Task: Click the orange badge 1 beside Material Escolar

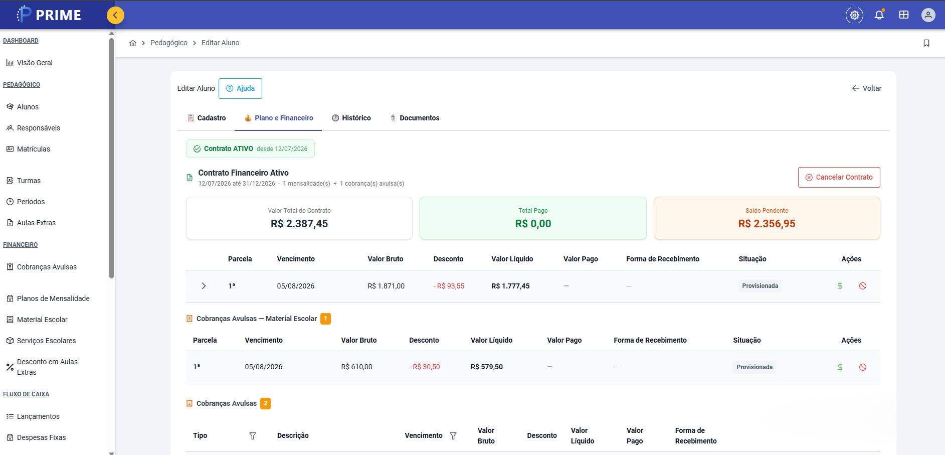Action: point(325,319)
